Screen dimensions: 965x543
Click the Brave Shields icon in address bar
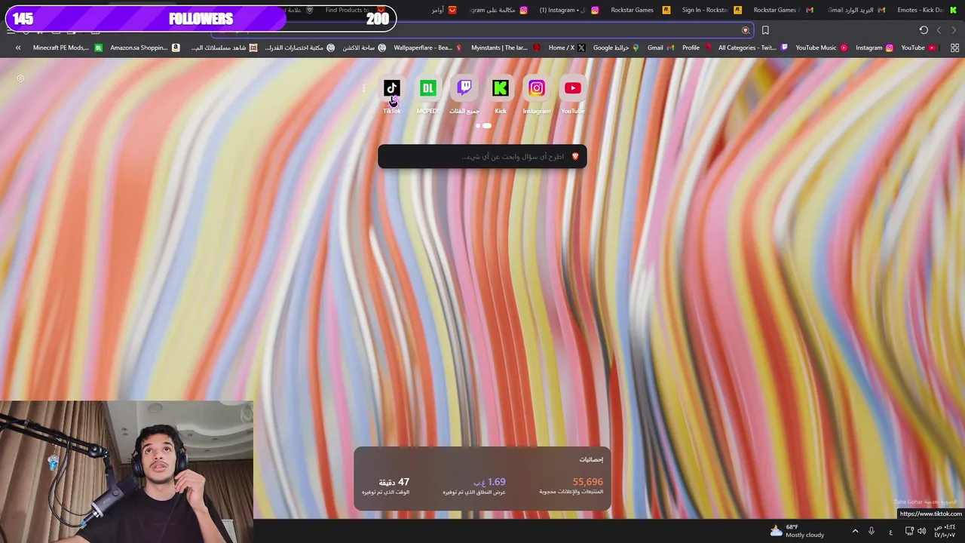(x=746, y=30)
